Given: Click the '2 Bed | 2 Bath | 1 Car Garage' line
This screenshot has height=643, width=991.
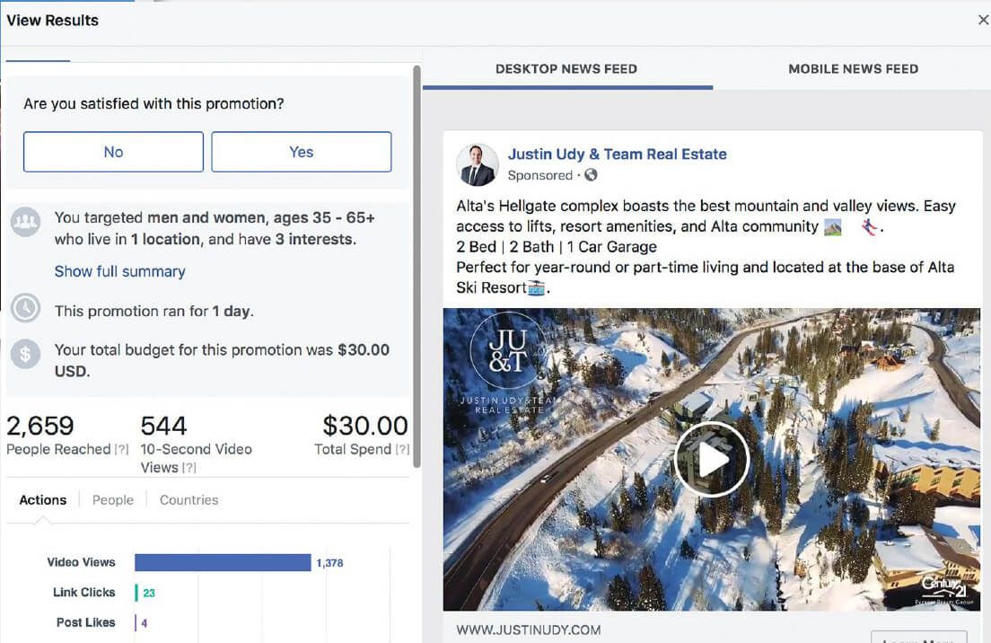Looking at the screenshot, I should [557, 247].
